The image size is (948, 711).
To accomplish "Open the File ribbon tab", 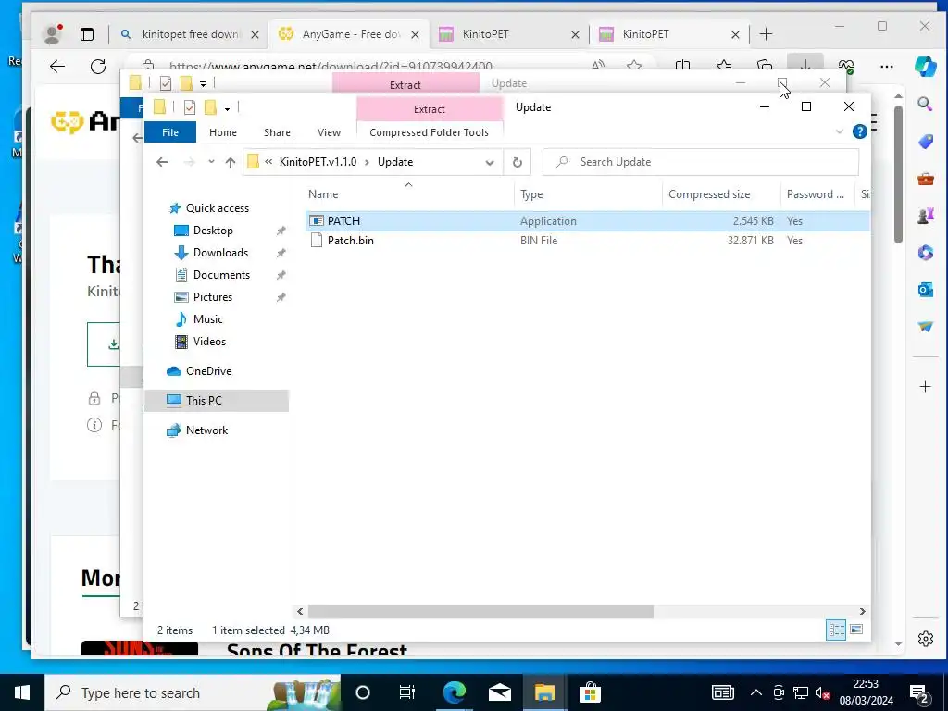I will [x=170, y=132].
